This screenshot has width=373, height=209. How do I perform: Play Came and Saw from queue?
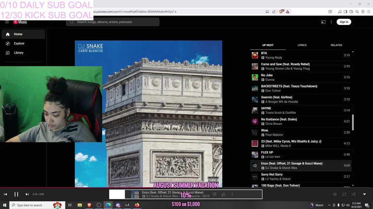point(301,66)
